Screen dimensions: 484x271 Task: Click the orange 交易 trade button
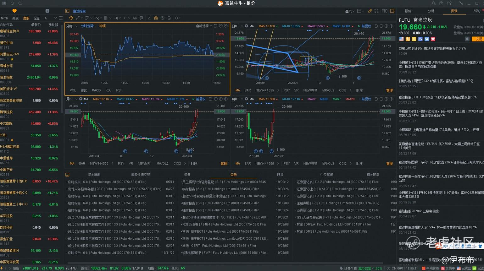[x=479, y=39]
